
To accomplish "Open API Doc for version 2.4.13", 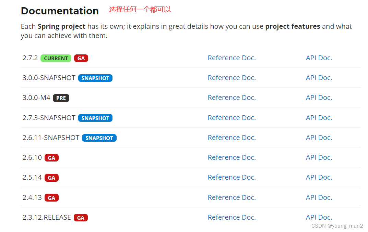I will coord(319,197).
